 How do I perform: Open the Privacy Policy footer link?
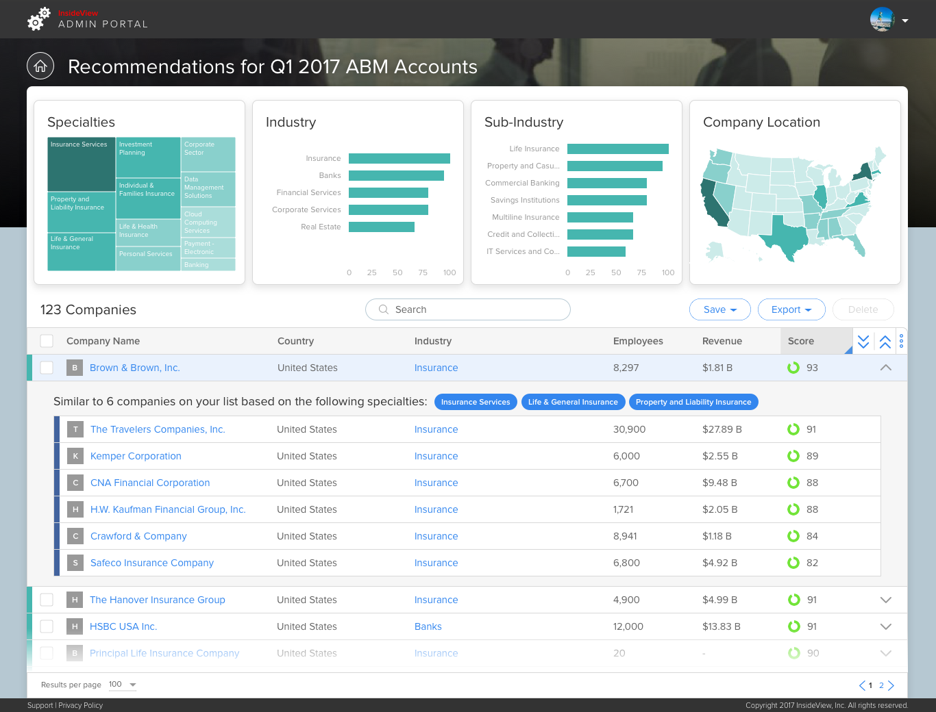point(81,705)
